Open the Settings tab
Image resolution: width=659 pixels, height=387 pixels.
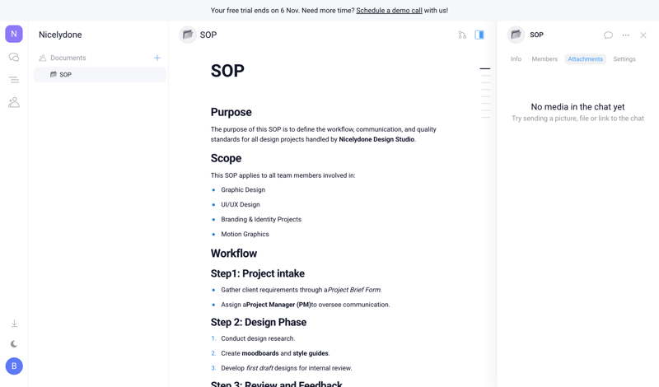tap(624, 59)
